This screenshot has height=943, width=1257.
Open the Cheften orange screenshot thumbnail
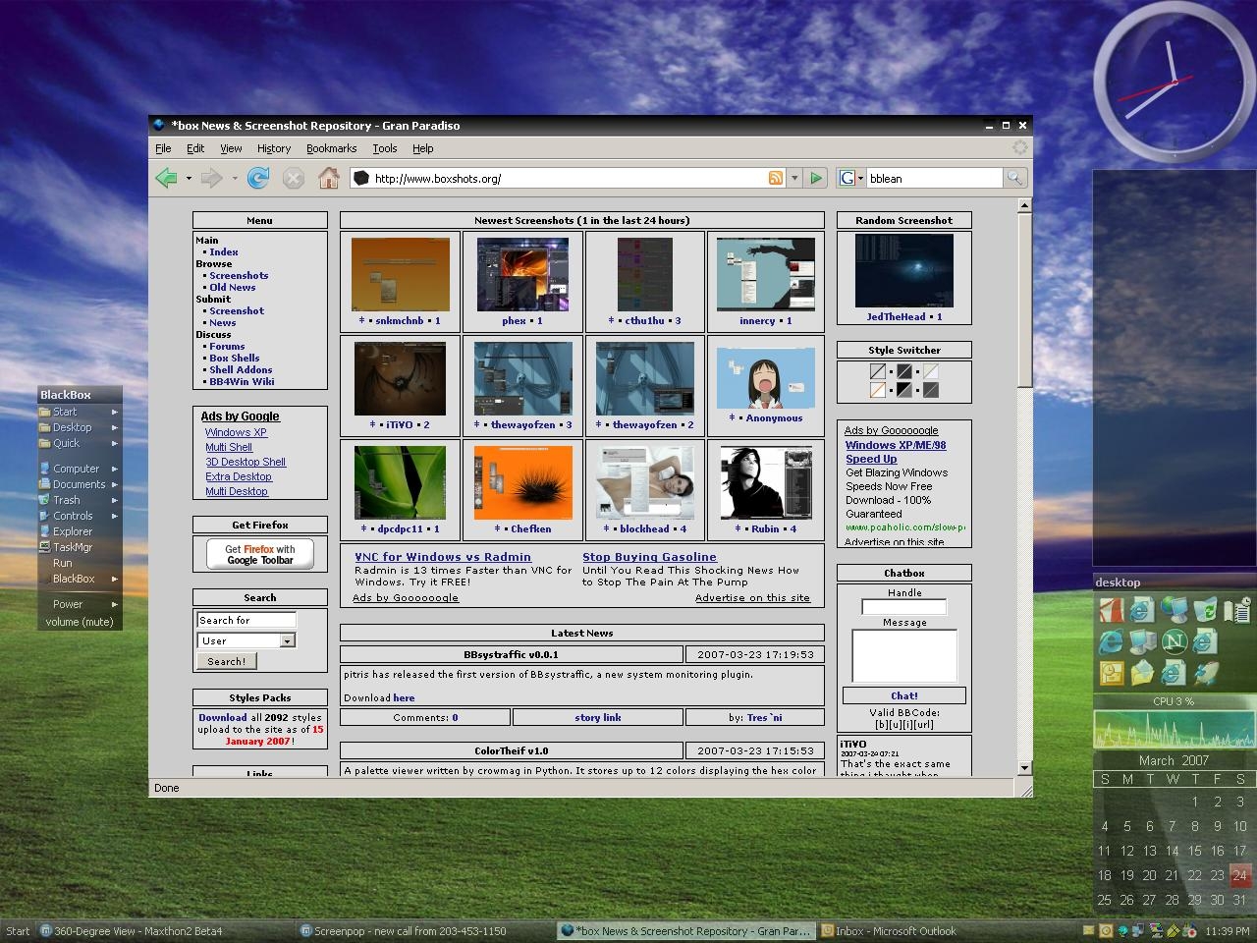click(522, 482)
